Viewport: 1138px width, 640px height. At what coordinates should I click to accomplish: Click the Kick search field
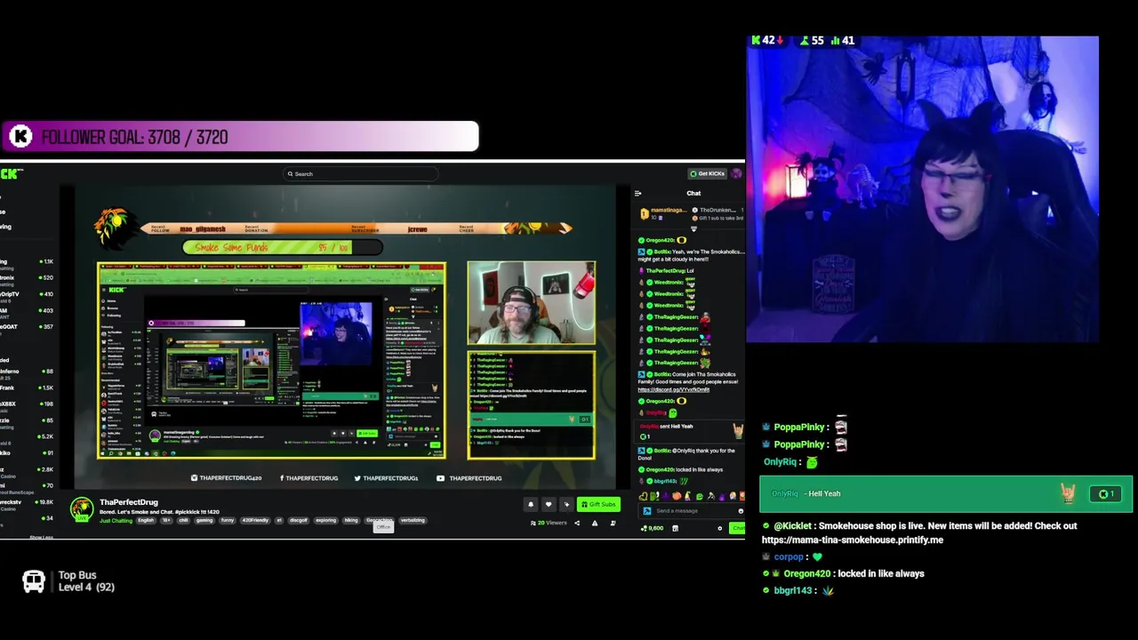(x=360, y=174)
